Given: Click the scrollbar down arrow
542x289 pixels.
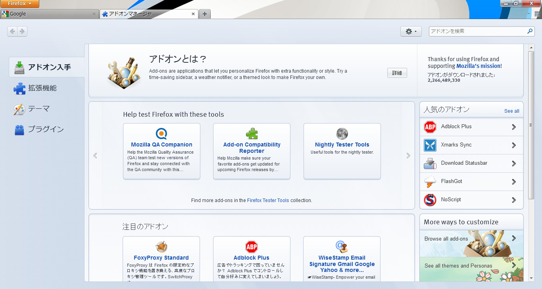Looking at the screenshot, I should point(531,279).
